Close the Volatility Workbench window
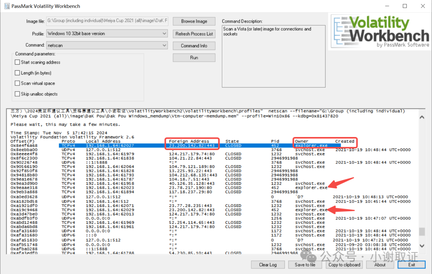The image size is (432, 274). (423, 6)
